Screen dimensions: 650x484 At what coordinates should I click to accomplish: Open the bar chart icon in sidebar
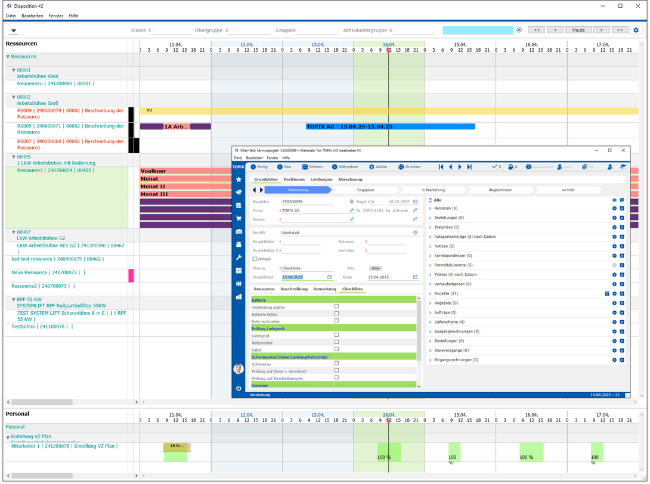[239, 296]
